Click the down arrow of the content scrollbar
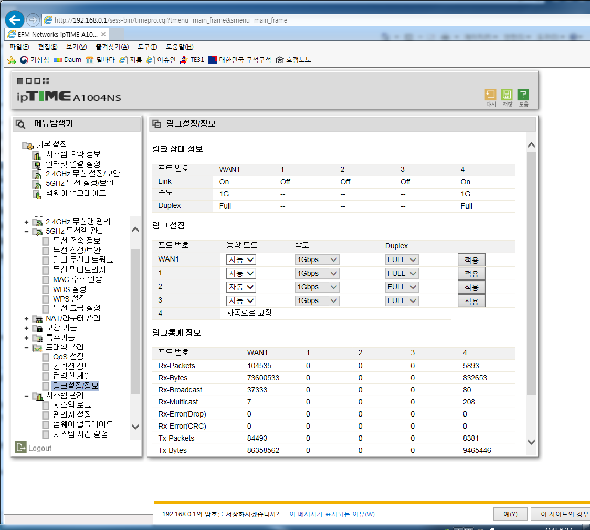 coord(531,442)
